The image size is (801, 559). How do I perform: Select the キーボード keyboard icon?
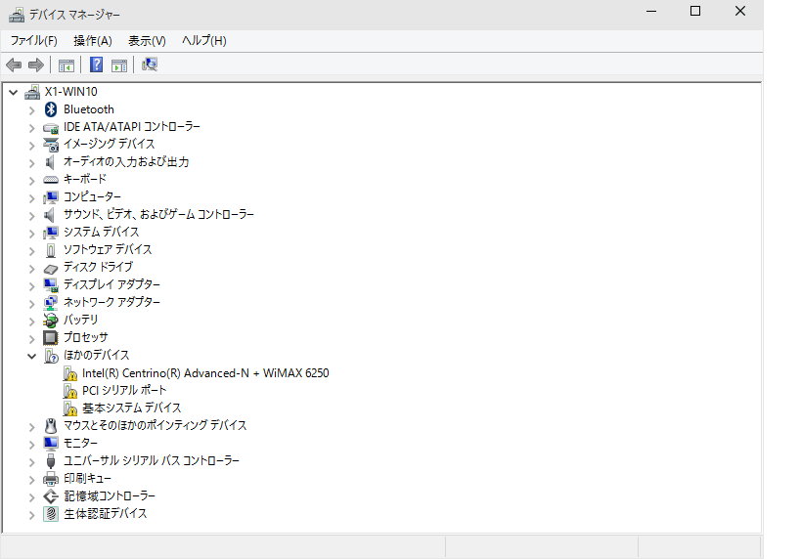tap(51, 180)
